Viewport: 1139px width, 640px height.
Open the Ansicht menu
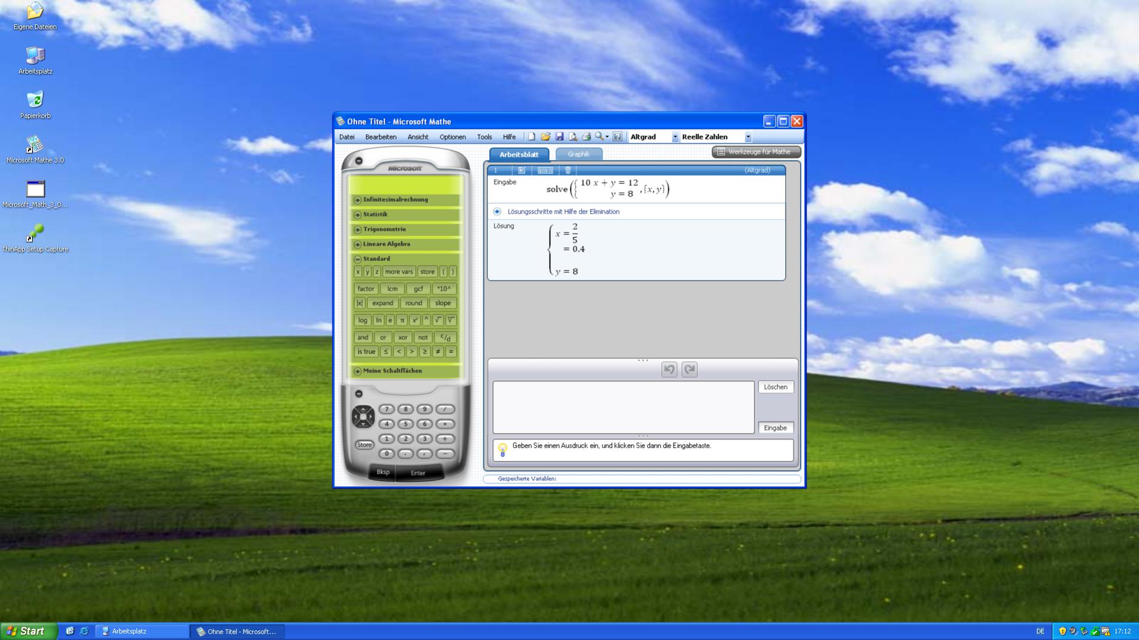click(418, 137)
